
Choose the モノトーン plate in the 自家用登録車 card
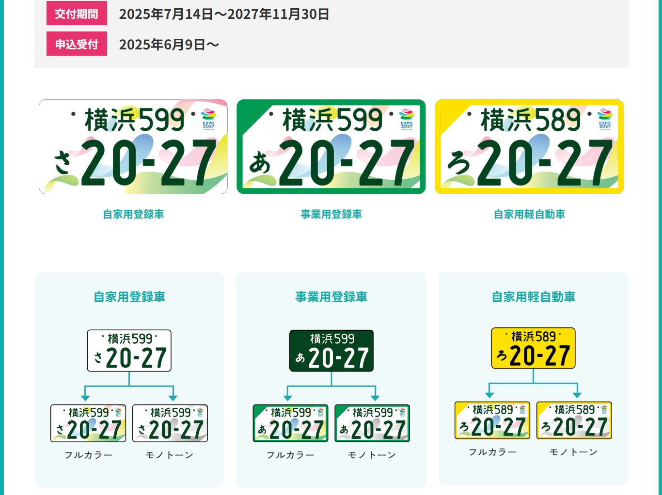click(x=170, y=423)
